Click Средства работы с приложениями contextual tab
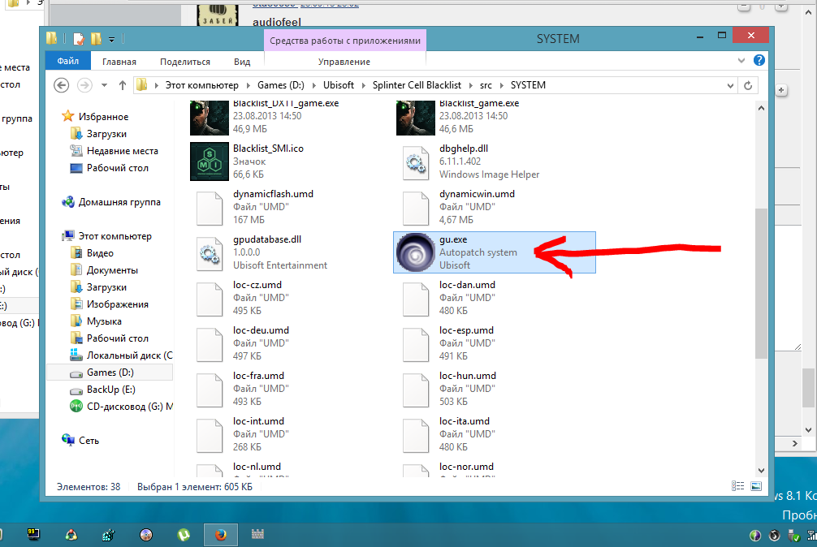The image size is (817, 547). (345, 41)
